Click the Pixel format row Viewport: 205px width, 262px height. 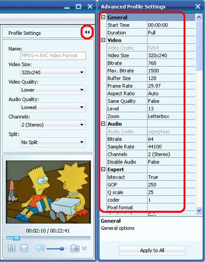(151, 208)
